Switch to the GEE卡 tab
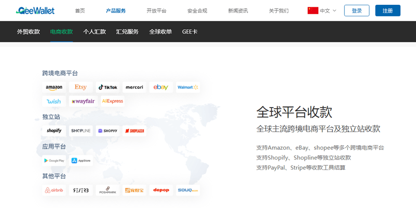The image size is (416, 208). 189,32
